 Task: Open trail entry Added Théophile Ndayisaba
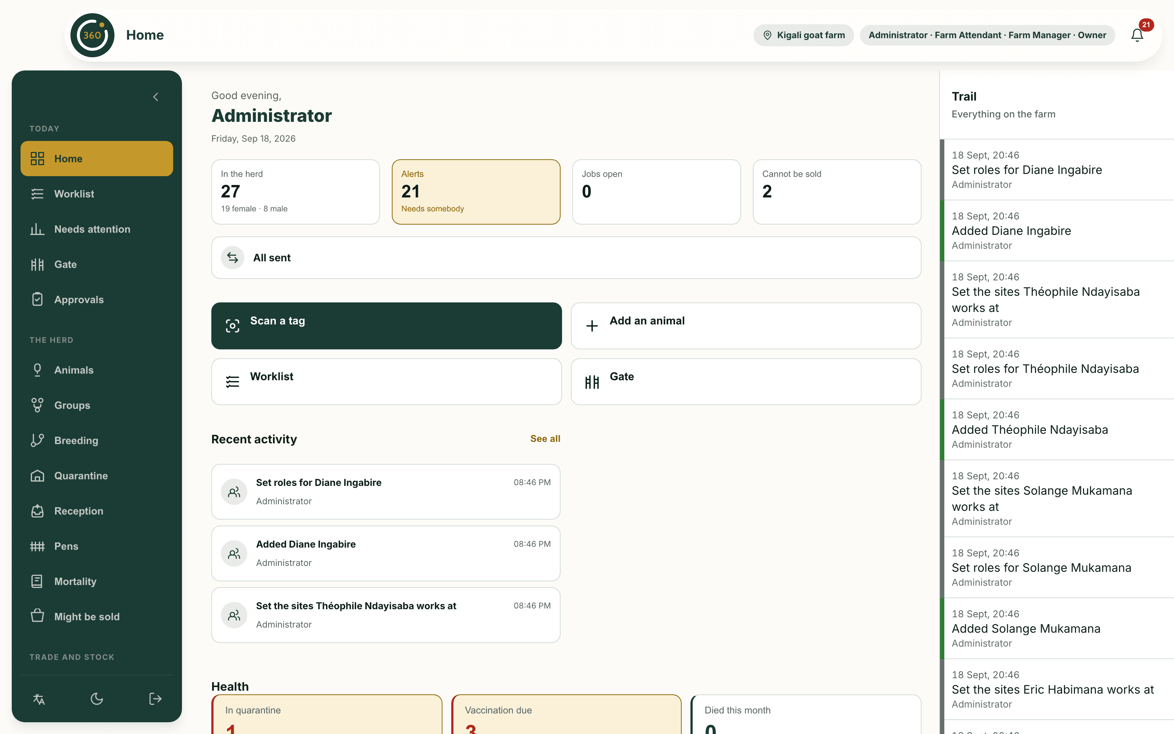1057,430
